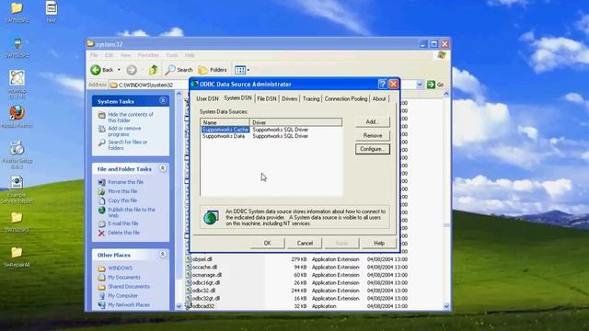Click the Up folder icon in toolbar
Image resolution: width=589 pixels, height=331 pixels.
click(x=153, y=70)
